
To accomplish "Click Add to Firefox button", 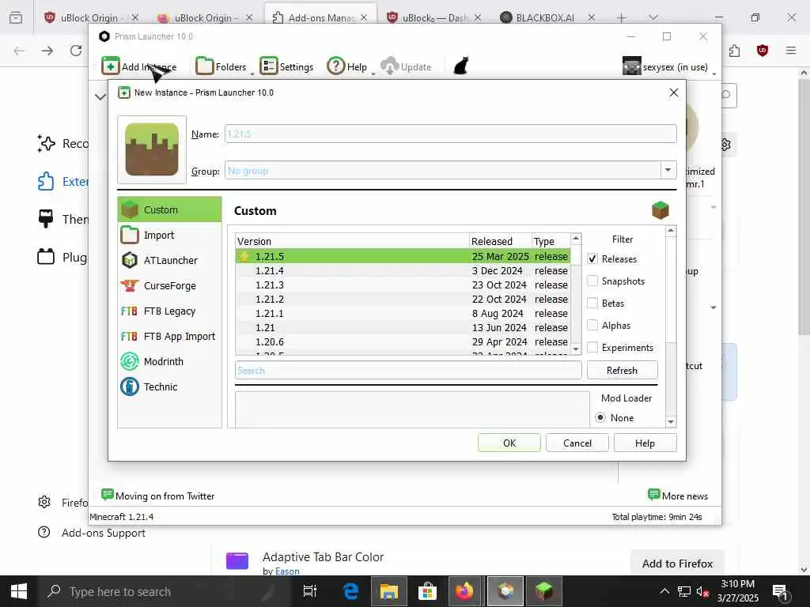I will (x=677, y=563).
